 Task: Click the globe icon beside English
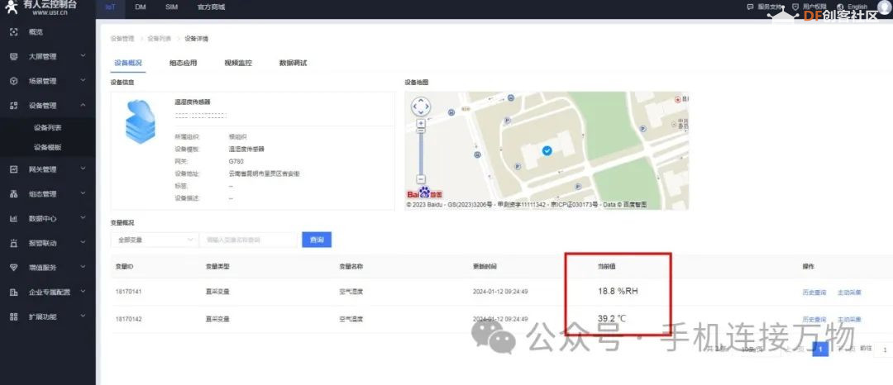point(840,7)
